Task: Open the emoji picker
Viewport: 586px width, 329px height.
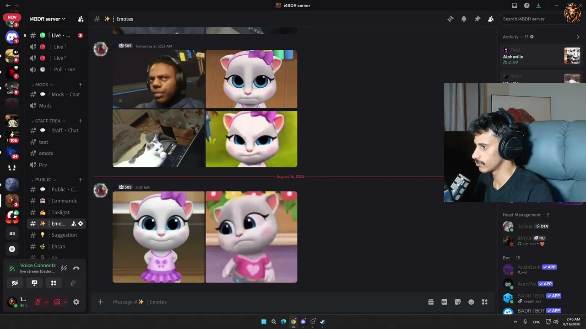Action: 471,302
